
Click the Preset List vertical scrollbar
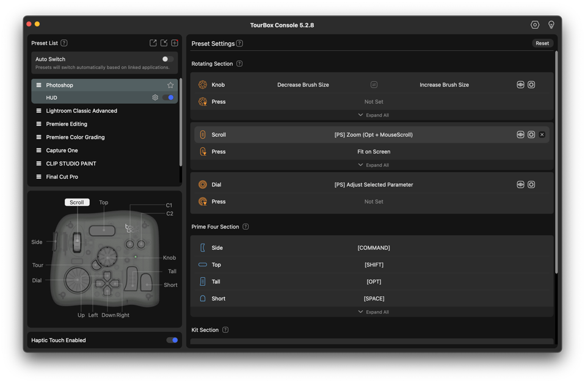tap(181, 122)
